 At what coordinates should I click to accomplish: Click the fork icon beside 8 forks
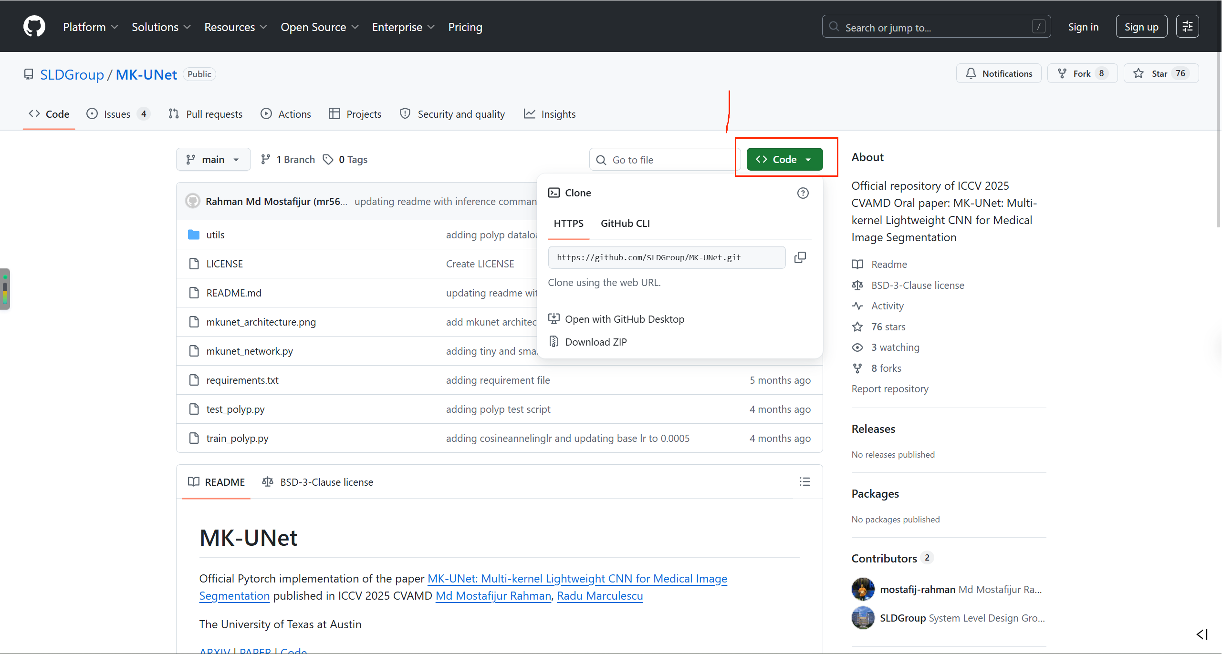[x=857, y=368]
